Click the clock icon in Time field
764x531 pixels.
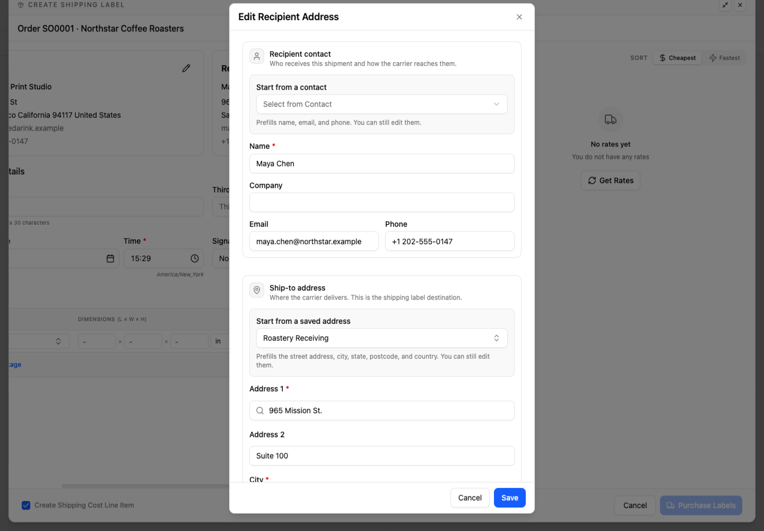(x=195, y=259)
